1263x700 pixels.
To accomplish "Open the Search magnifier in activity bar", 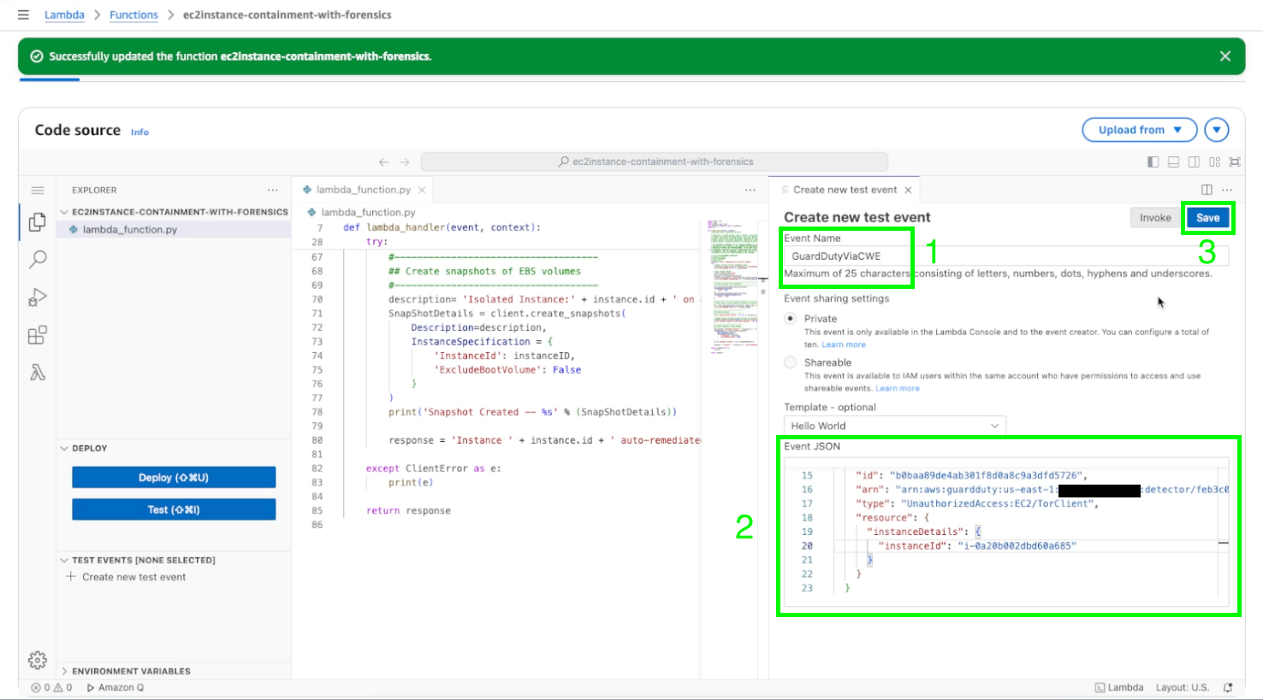I will click(37, 259).
